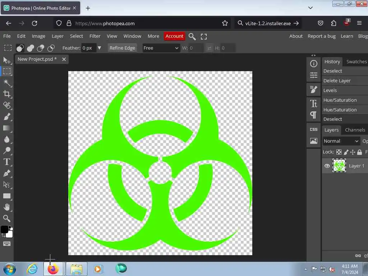Click the black foreground color swatch
This screenshot has height=276, width=368.
pos(4,229)
